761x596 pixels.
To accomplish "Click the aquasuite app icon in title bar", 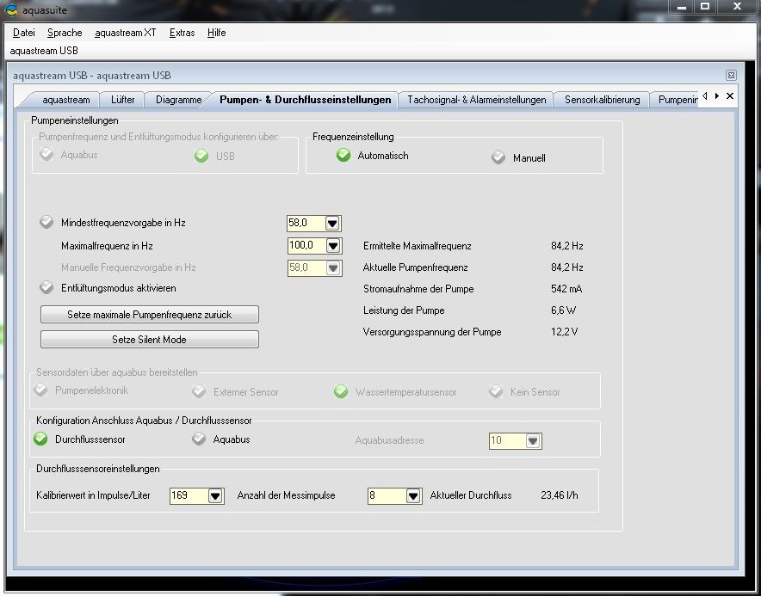I will pyautogui.click(x=11, y=10).
